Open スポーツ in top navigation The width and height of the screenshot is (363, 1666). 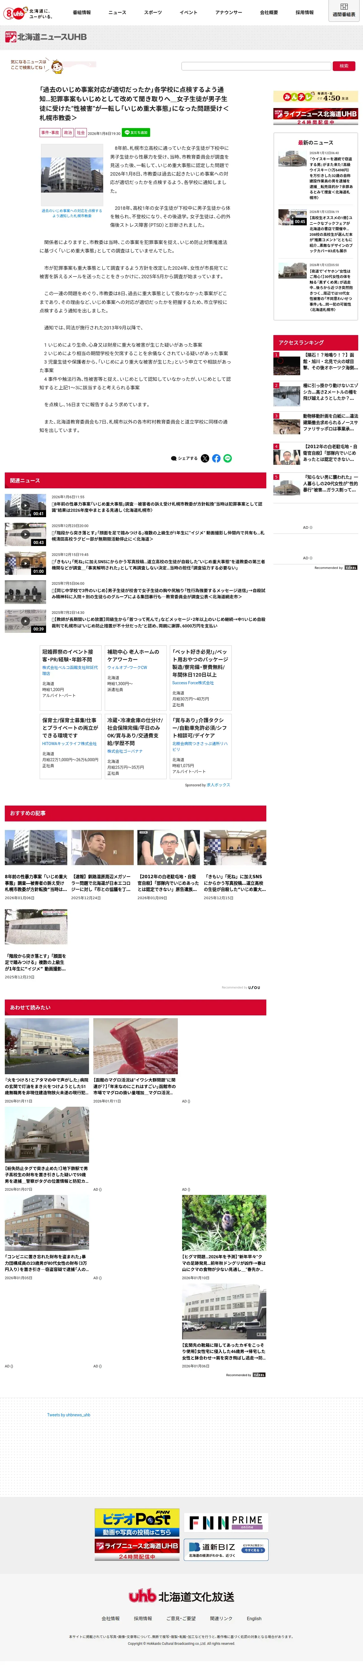(x=153, y=12)
